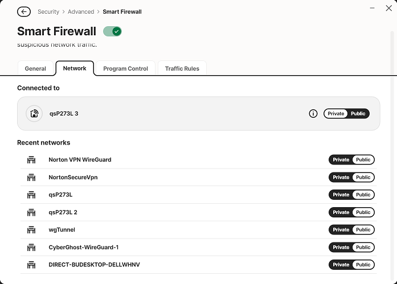
Task: Select the CyberGhost-WireGuard-1 network name
Action: 84,248
